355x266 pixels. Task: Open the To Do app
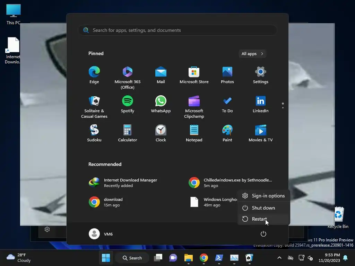coord(227,105)
